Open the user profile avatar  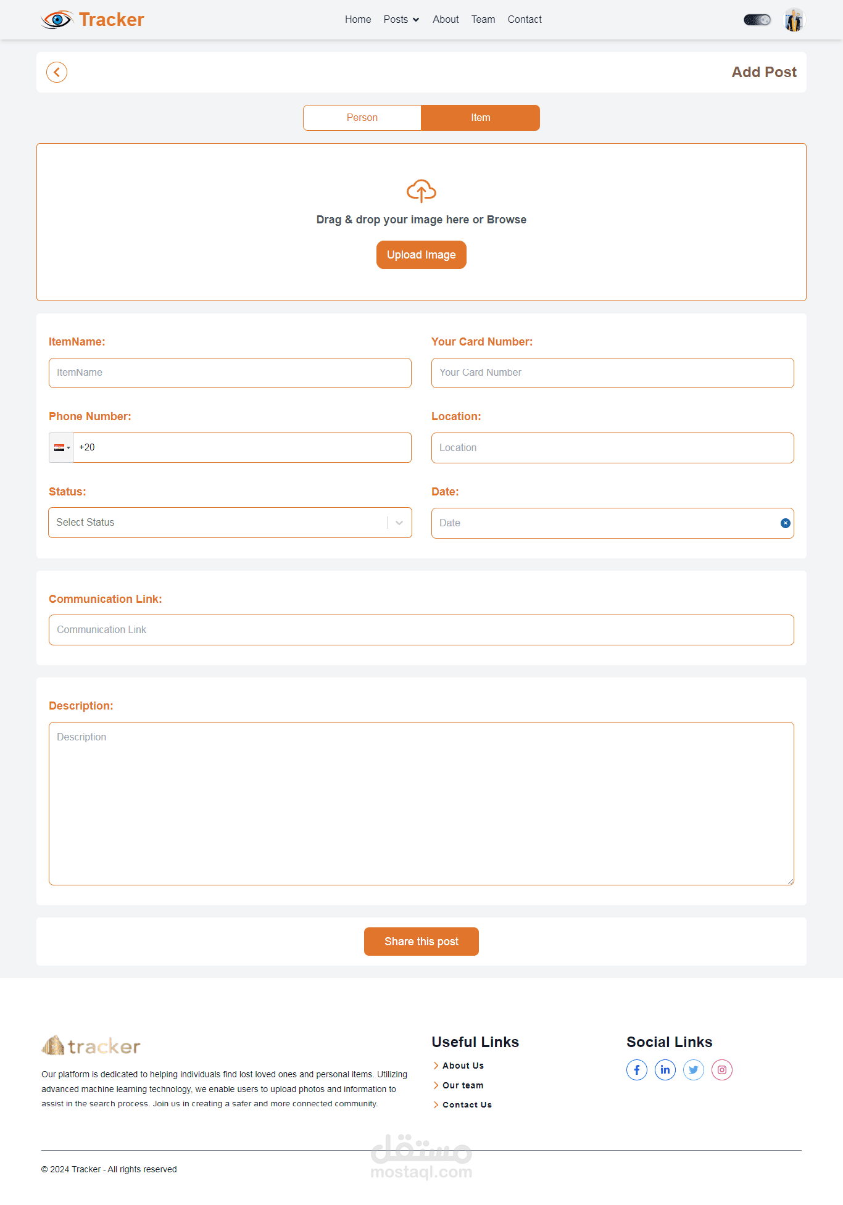click(794, 20)
